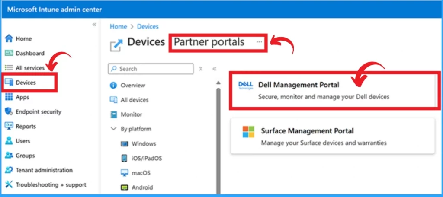
Task: Click the macOS display icon
Action: pos(125,173)
